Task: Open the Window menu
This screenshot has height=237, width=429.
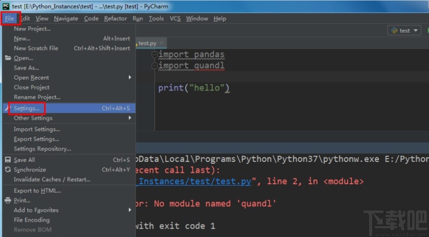Action: (197, 19)
